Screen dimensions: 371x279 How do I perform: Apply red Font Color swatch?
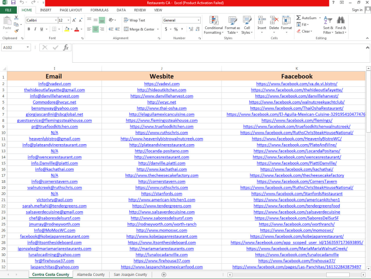77,29
